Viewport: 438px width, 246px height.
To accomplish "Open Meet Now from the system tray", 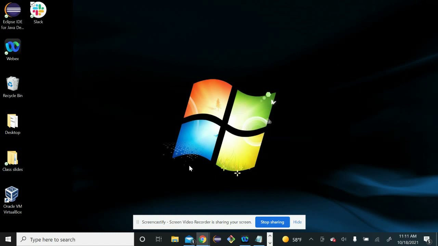I will pyautogui.click(x=322, y=240).
